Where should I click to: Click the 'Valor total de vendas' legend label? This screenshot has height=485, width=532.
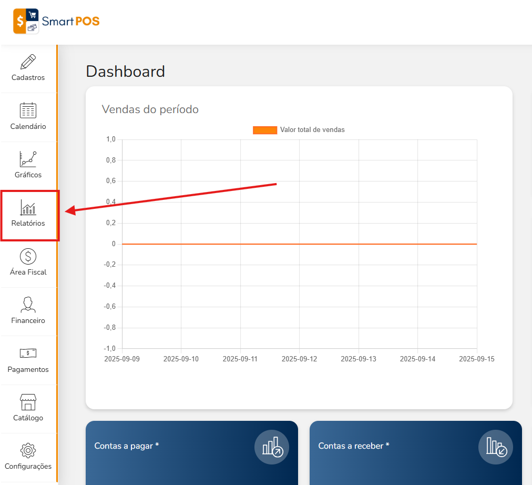[312, 129]
